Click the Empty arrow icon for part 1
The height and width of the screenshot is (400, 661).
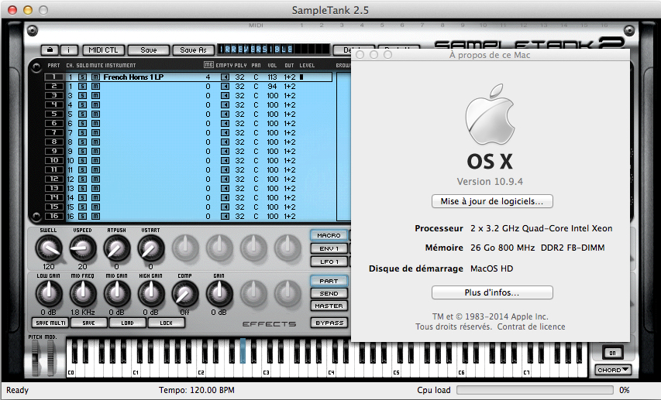pos(225,77)
